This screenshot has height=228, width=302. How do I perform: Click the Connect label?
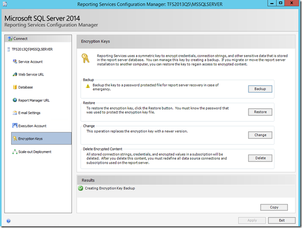tap(20, 39)
